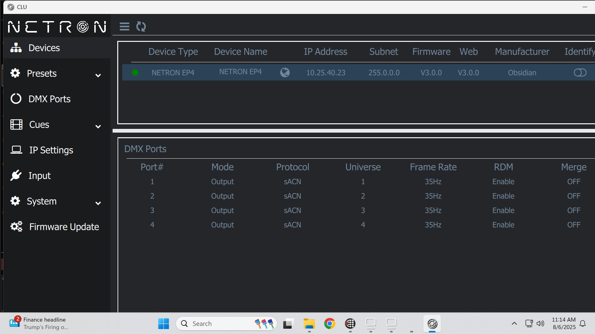Expand the Cues submenu chevron

tap(98, 126)
